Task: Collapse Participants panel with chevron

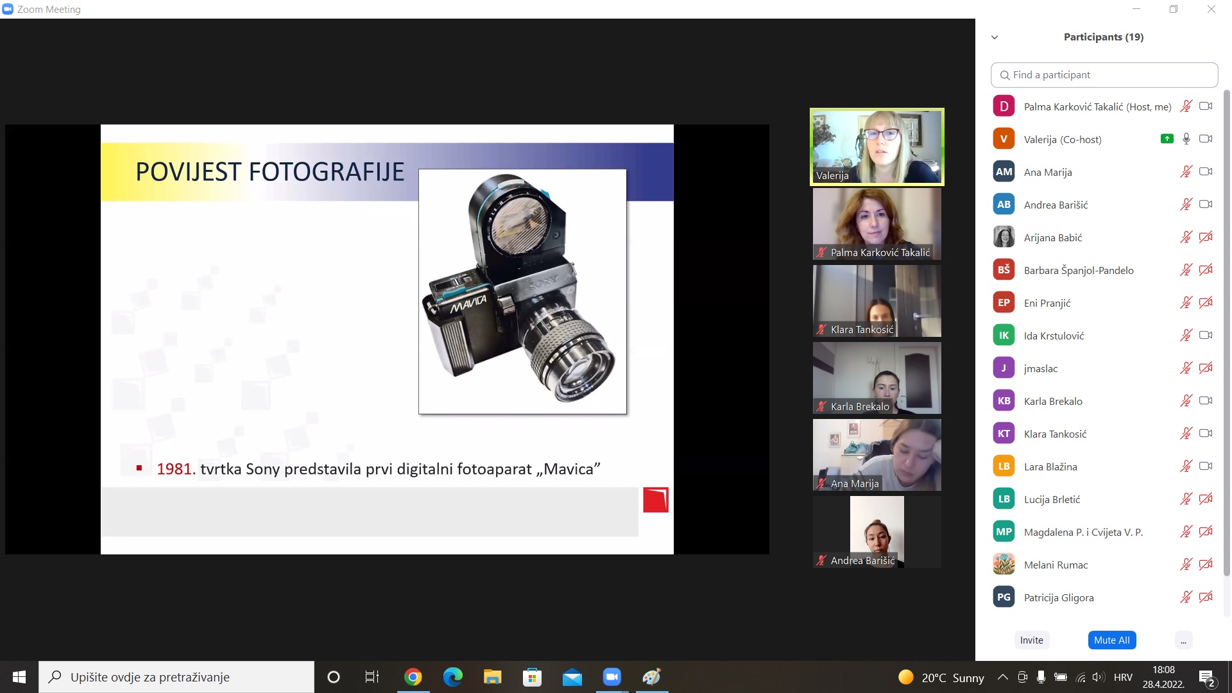Action: [995, 37]
